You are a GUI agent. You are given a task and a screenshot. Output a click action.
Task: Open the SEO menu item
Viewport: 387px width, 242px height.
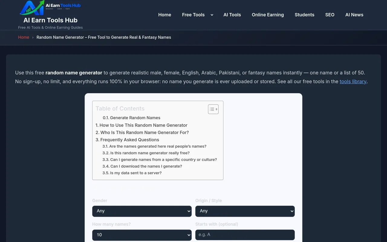point(330,15)
